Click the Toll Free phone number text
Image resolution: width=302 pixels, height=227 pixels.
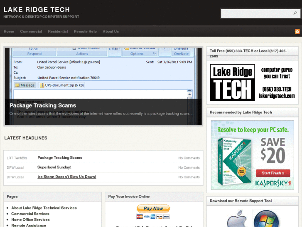[x=248, y=53]
